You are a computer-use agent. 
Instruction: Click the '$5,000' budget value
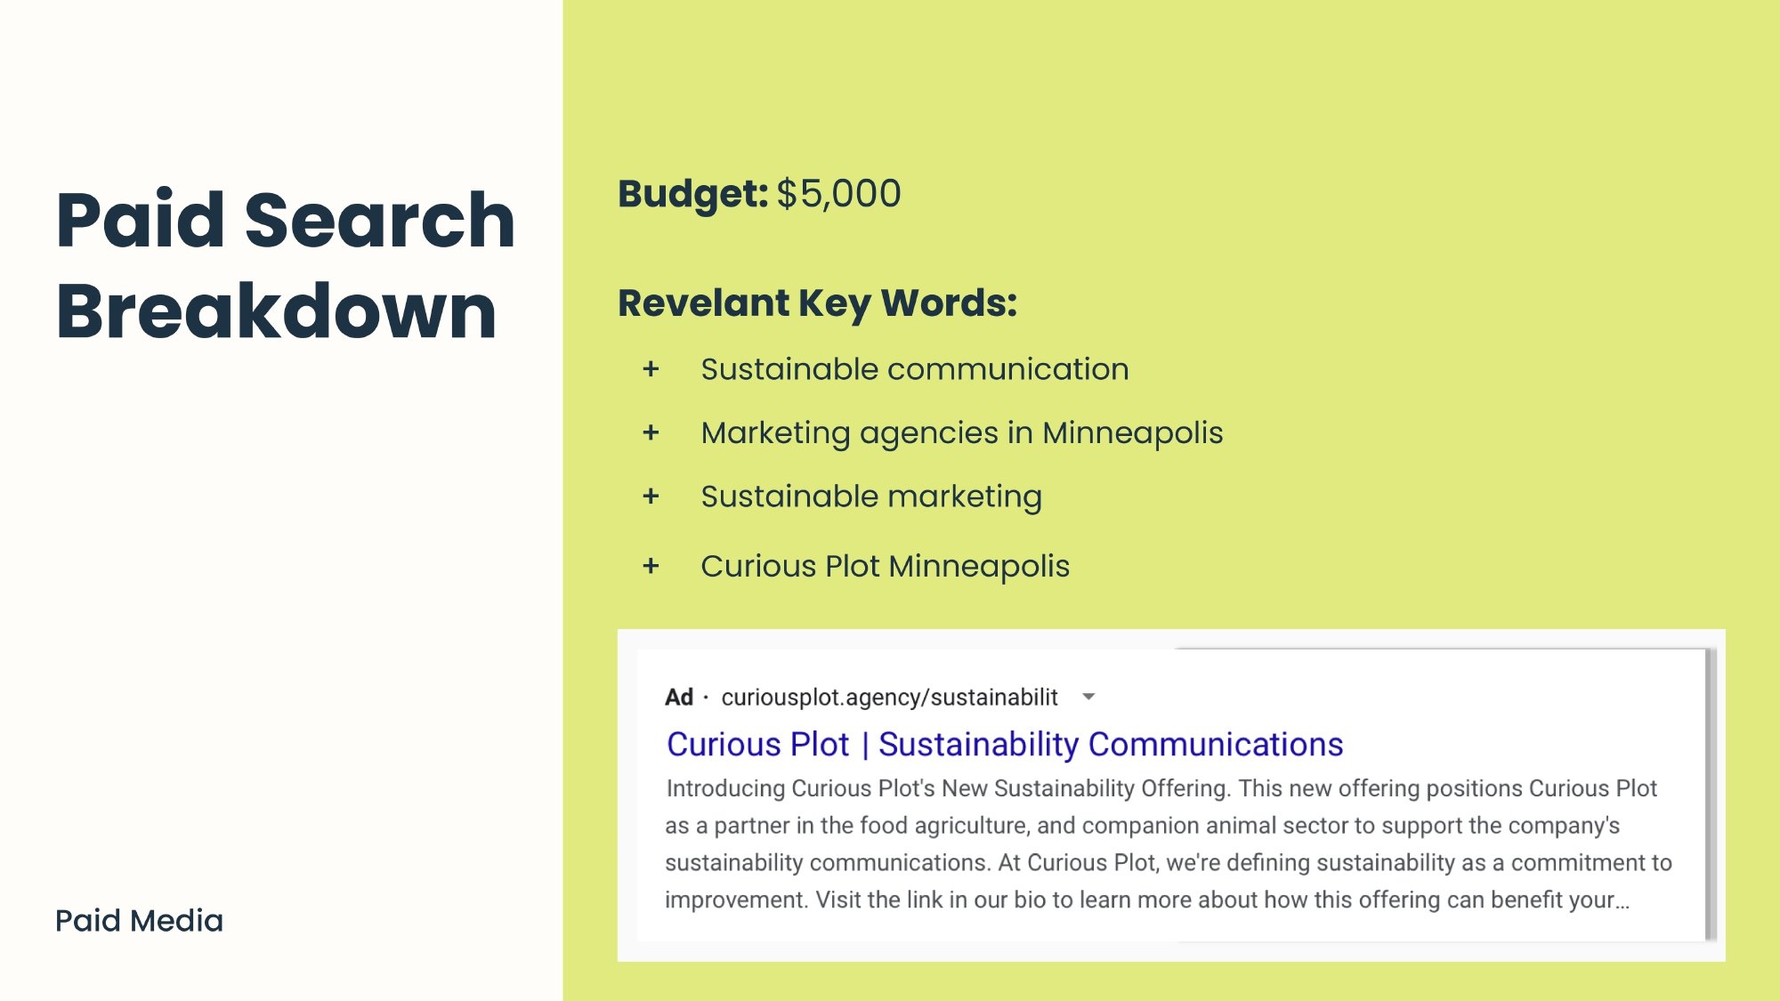[x=838, y=194]
